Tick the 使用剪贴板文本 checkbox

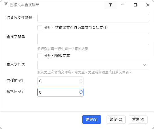[40, 56]
